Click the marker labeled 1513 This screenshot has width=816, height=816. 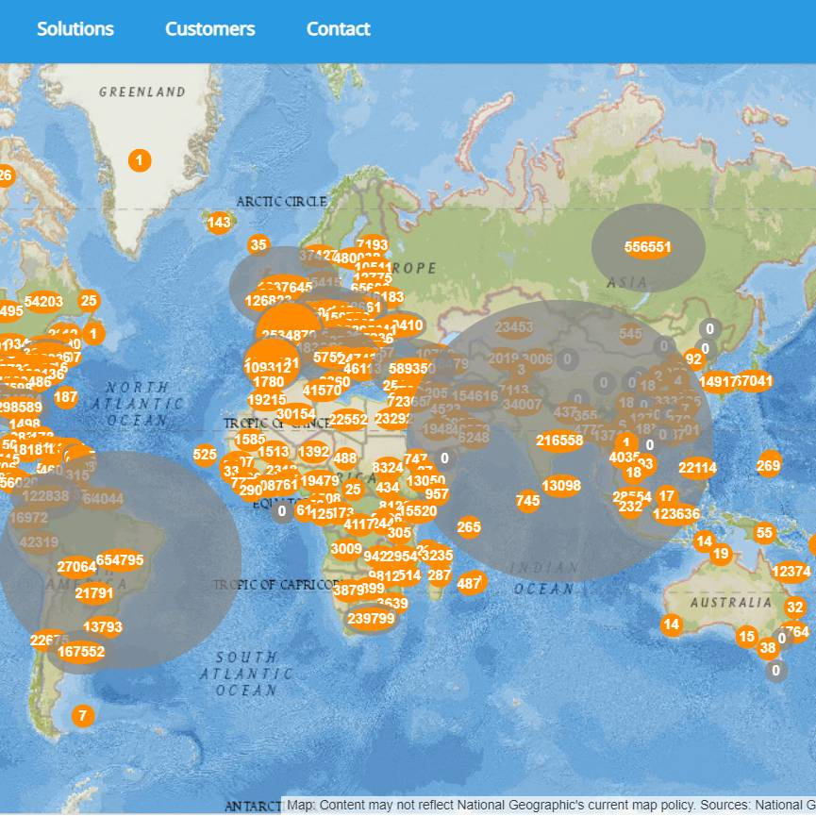pos(274,452)
